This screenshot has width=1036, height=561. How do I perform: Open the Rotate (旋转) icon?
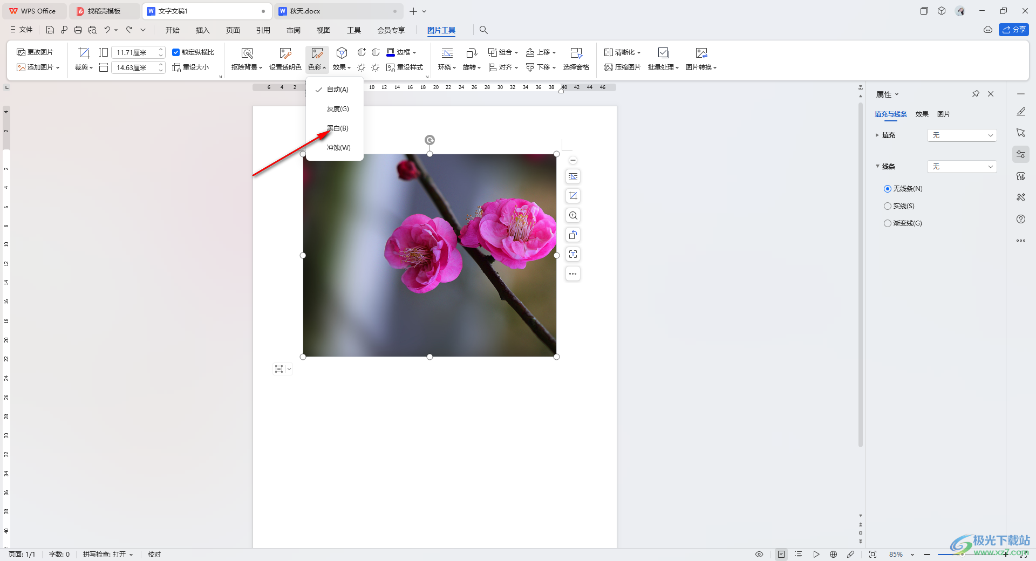pyautogui.click(x=472, y=53)
